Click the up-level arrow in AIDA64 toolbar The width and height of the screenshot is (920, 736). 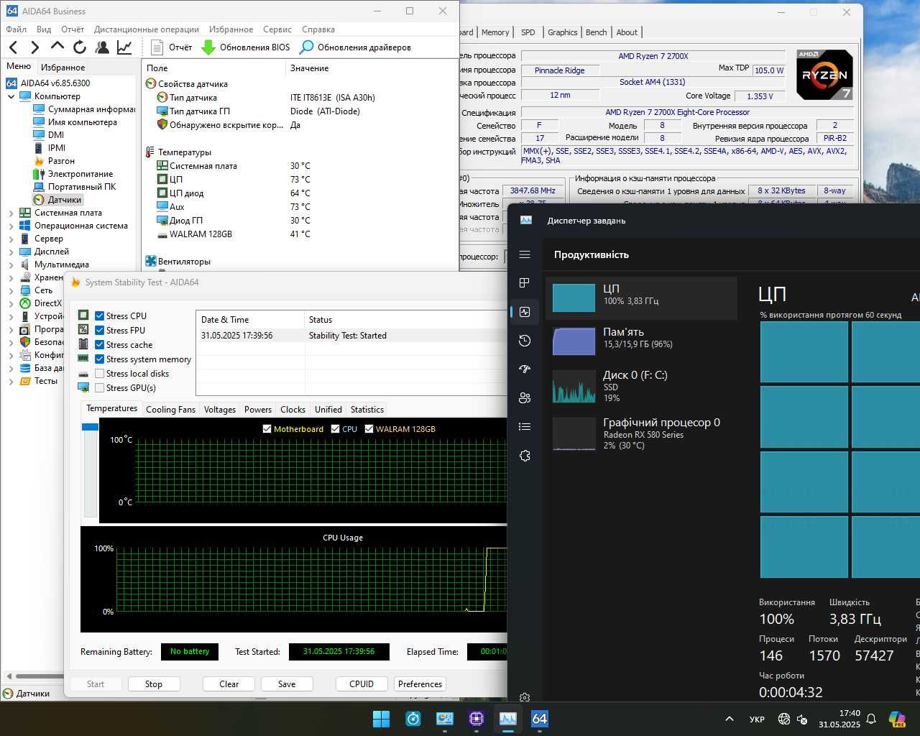pyautogui.click(x=57, y=47)
